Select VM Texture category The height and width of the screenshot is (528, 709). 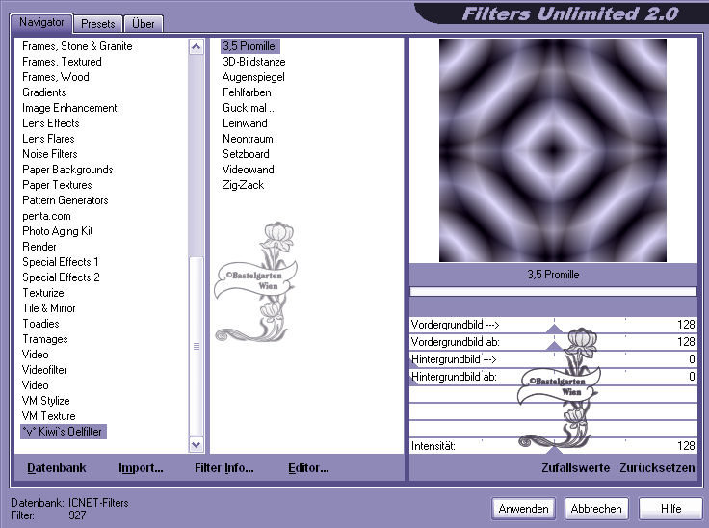pos(49,416)
